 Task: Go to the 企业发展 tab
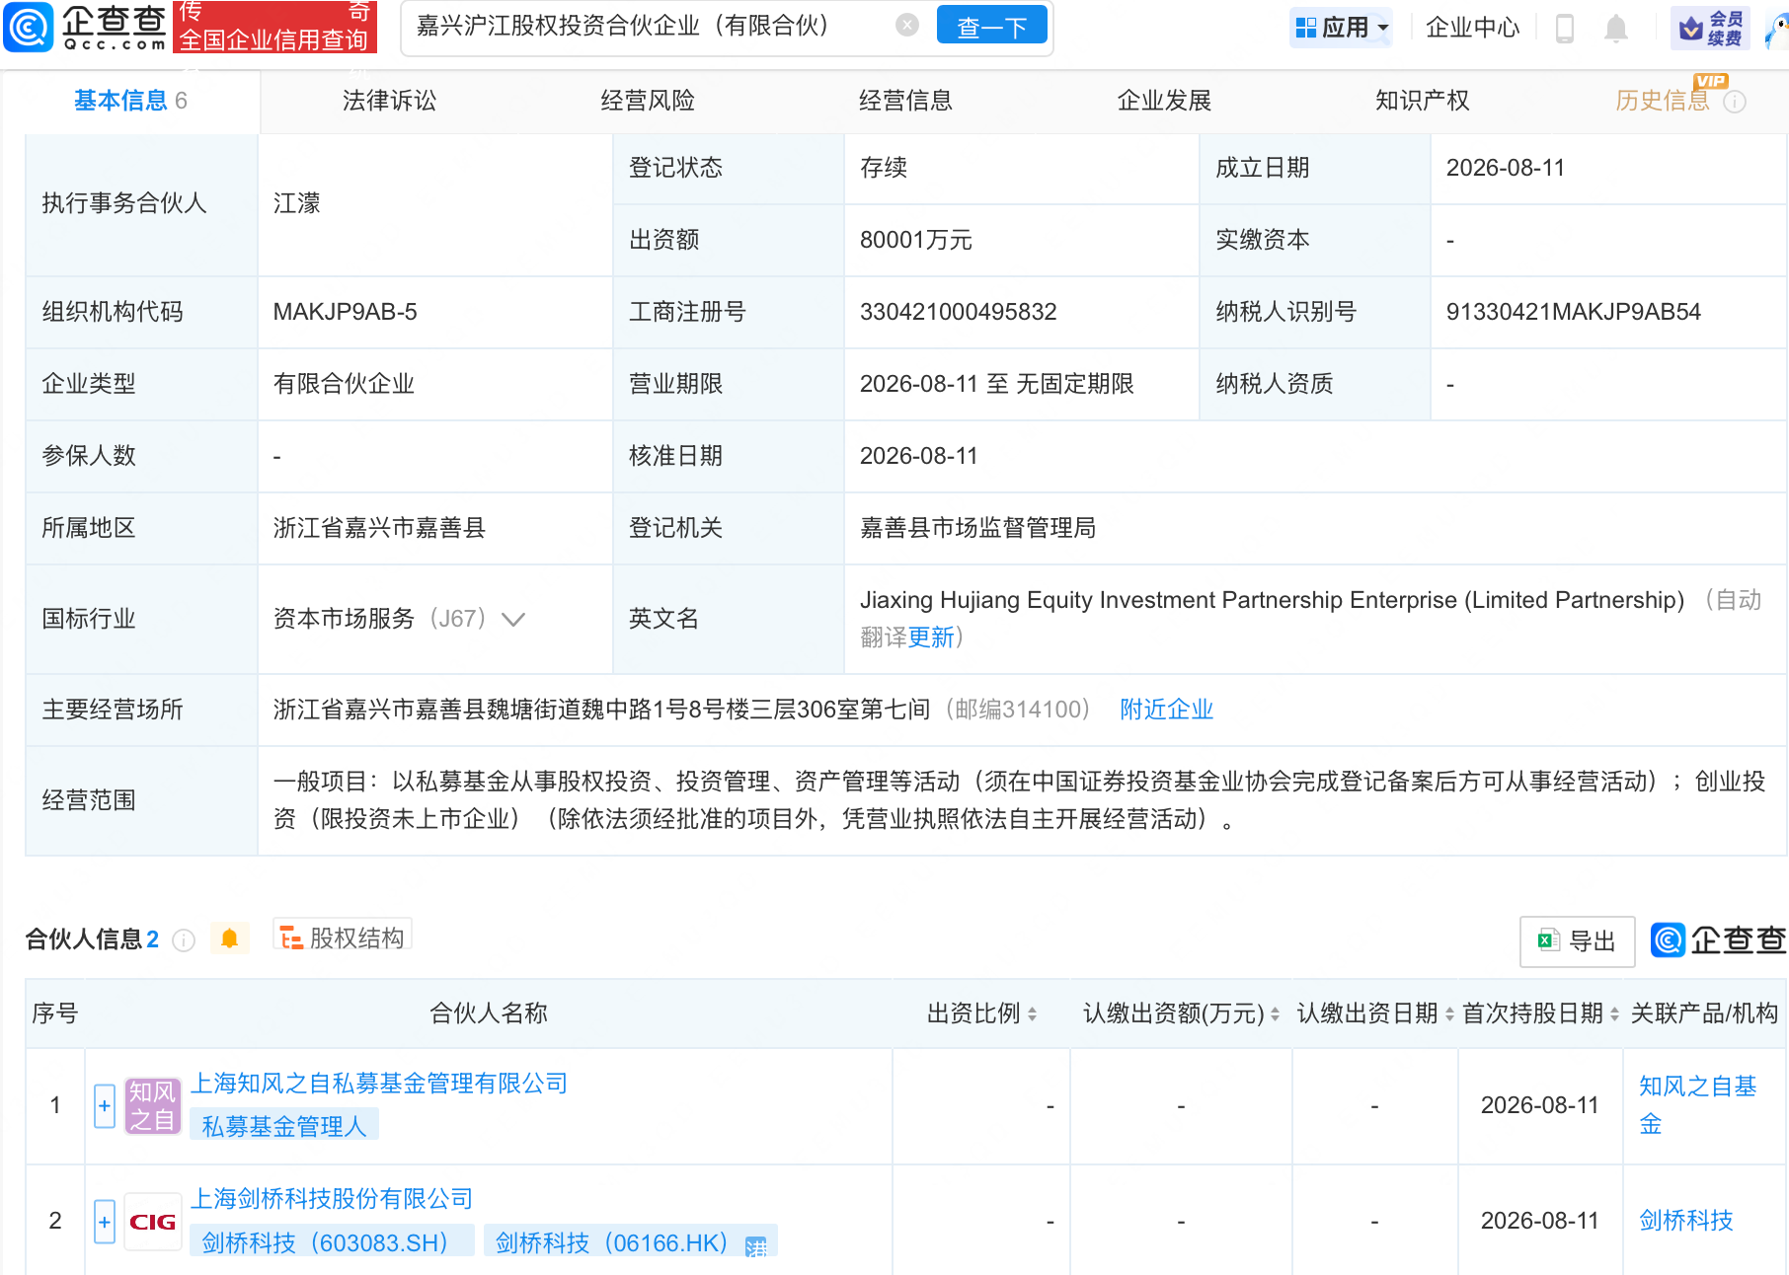click(x=1164, y=101)
